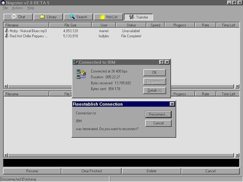Click the modem computers icon in Connected dialog

pos(81,74)
